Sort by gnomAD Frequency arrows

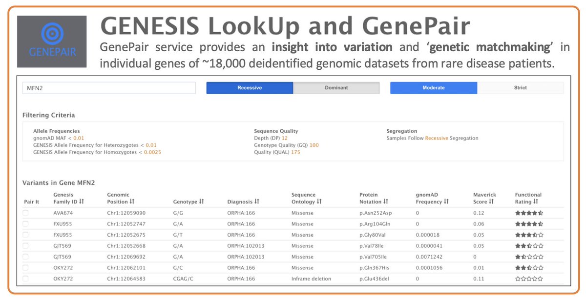pos(446,201)
